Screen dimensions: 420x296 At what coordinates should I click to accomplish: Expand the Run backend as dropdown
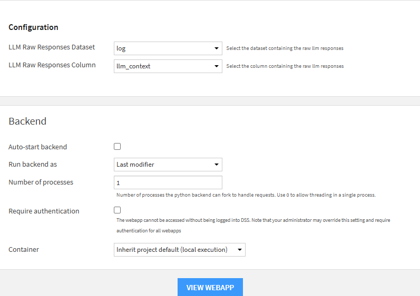coord(168,165)
